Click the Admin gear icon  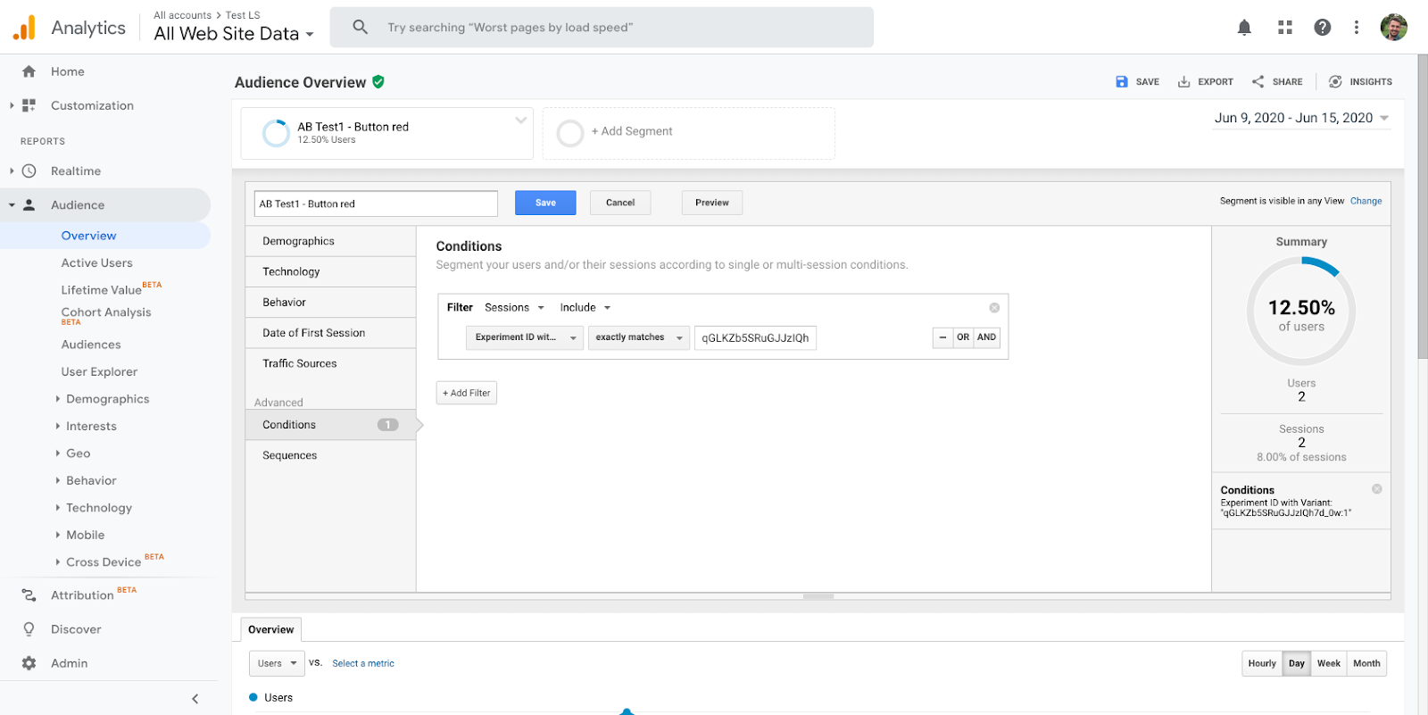coord(29,663)
